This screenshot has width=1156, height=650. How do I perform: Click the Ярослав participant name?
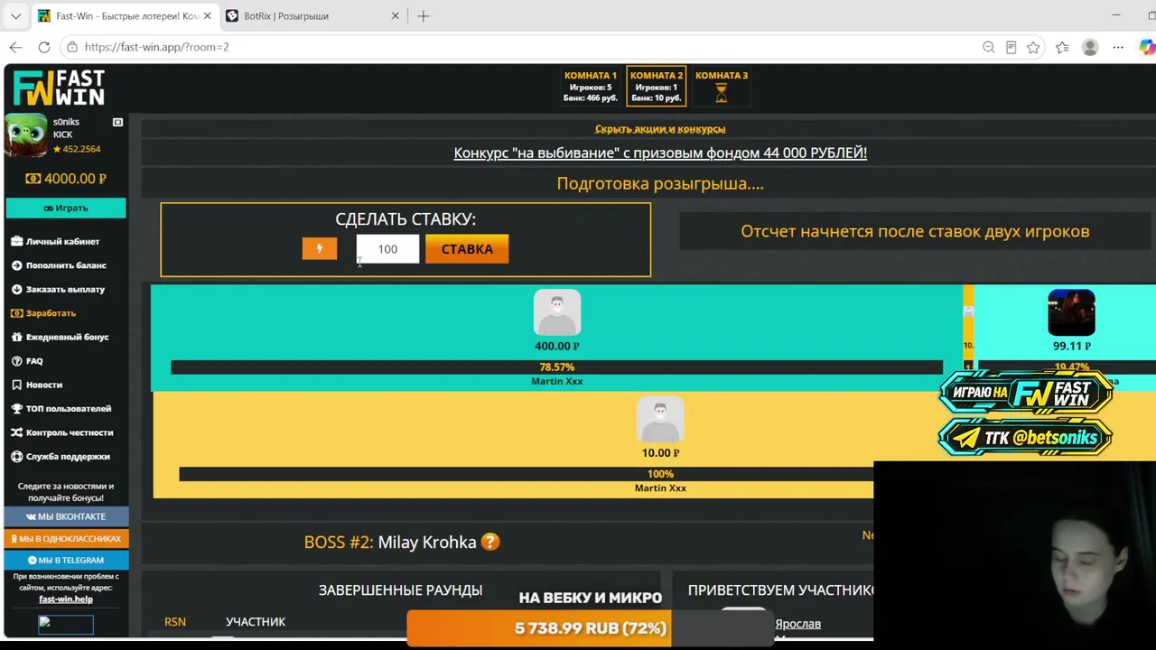tap(797, 624)
